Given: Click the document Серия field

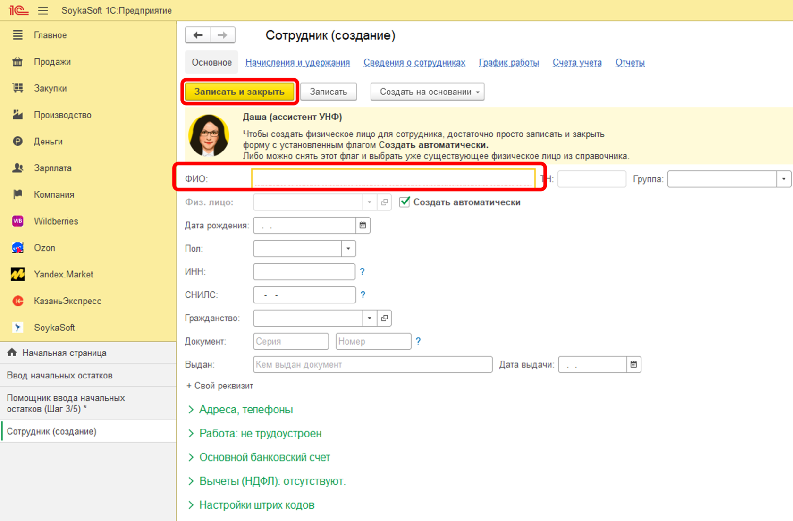Looking at the screenshot, I should (291, 341).
